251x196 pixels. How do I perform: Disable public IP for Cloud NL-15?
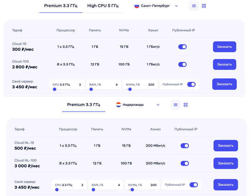point(185,146)
